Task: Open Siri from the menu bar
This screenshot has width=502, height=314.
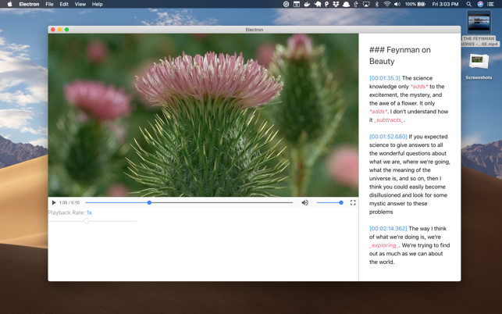Action: [x=480, y=4]
